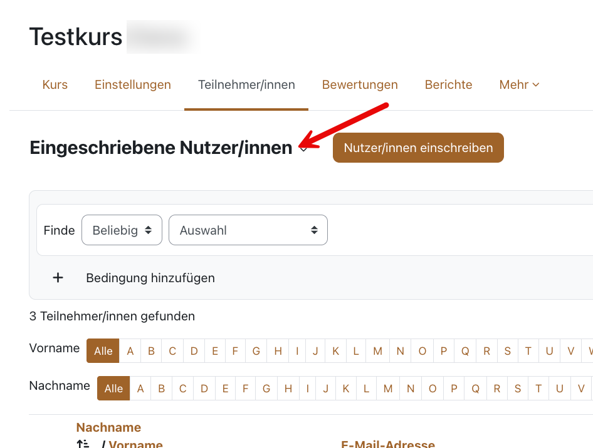
Task: Filter Nachname by letter N
Action: [411, 389]
